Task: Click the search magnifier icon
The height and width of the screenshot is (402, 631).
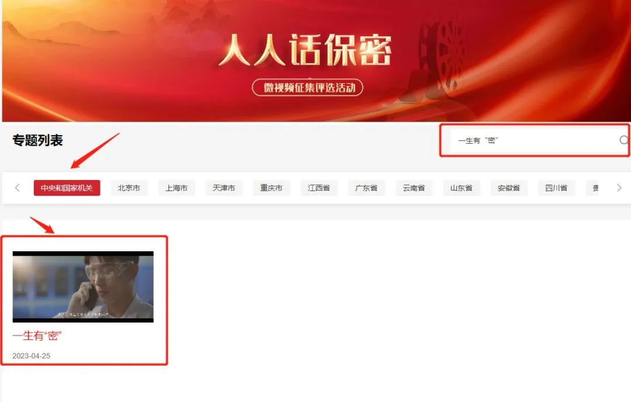Action: (x=624, y=140)
